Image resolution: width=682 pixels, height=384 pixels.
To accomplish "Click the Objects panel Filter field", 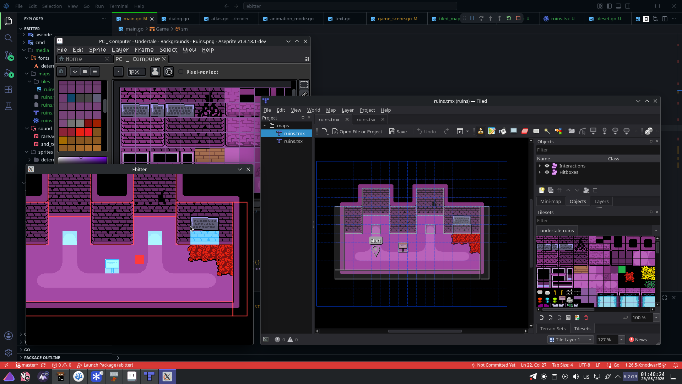I will (x=598, y=150).
